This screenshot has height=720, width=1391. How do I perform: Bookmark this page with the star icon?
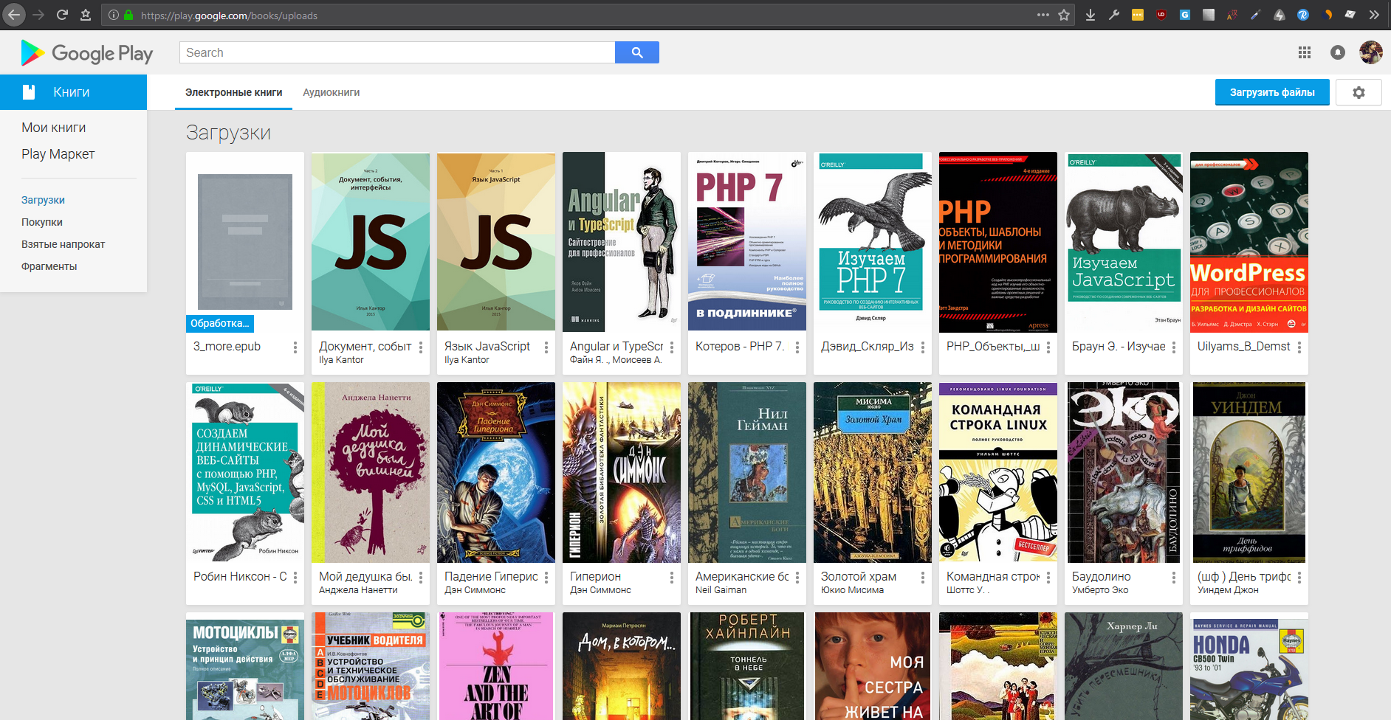pyautogui.click(x=1064, y=15)
